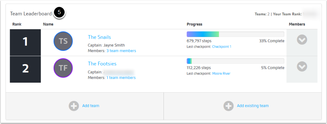Expand members for The Snails team

pyautogui.click(x=302, y=40)
